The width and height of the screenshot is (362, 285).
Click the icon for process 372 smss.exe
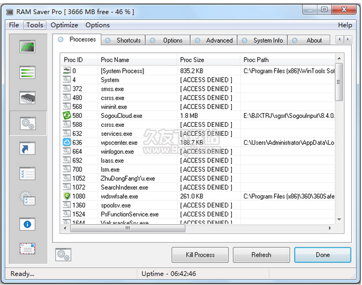[x=67, y=88]
